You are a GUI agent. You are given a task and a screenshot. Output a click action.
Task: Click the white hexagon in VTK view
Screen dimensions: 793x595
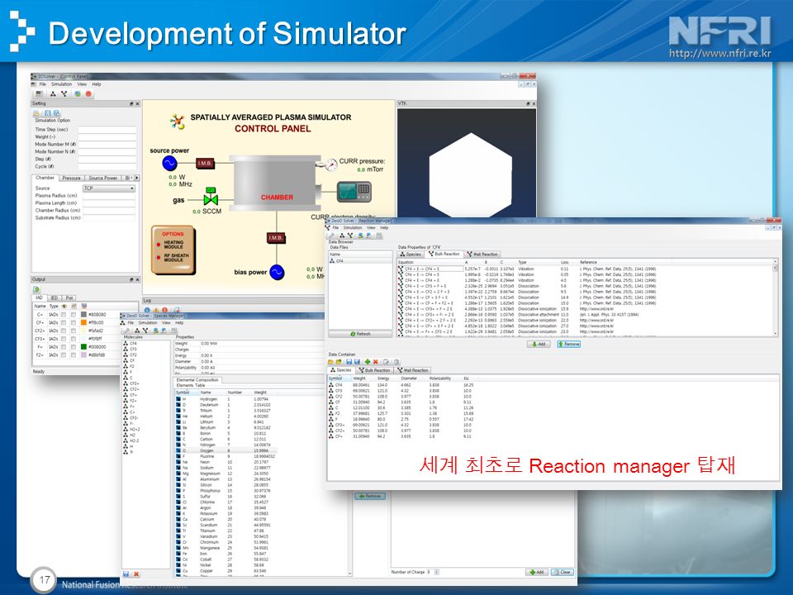pos(471,175)
